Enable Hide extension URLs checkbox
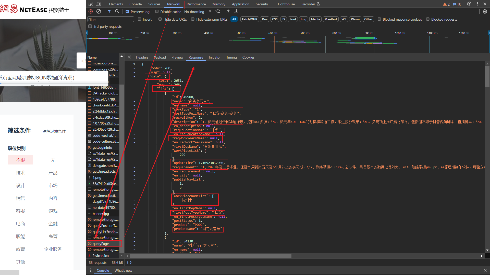 (193, 19)
